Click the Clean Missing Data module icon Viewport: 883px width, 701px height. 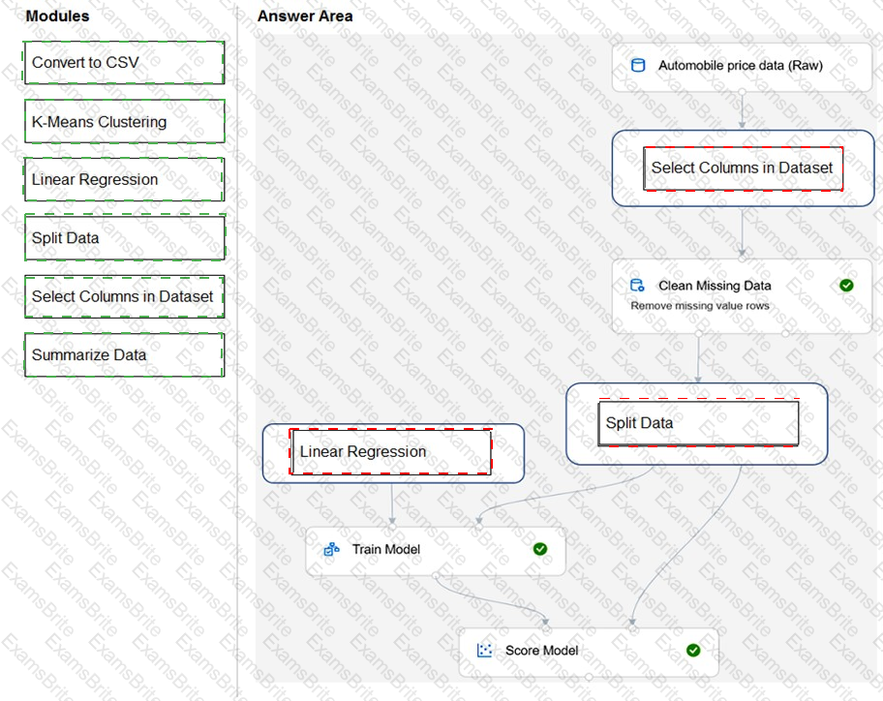[637, 286]
